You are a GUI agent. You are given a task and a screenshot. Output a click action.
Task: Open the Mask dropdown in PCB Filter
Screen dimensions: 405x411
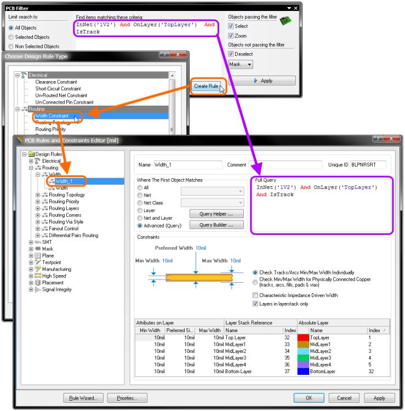(241, 64)
